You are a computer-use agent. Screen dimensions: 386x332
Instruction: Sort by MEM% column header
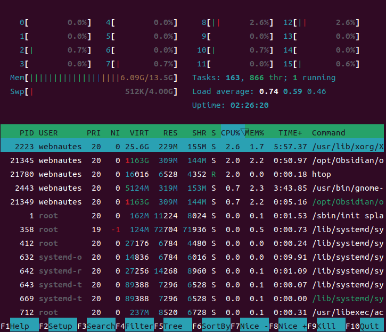pyautogui.click(x=254, y=133)
